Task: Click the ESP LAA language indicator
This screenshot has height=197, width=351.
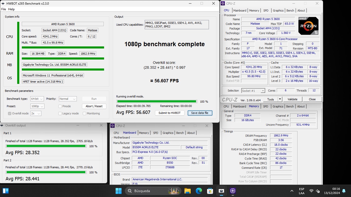Action: point(302,191)
